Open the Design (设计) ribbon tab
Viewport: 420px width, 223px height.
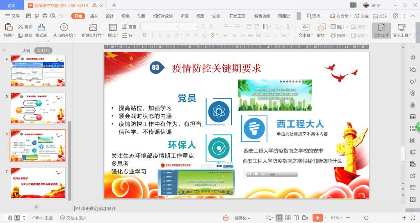tap(110, 16)
